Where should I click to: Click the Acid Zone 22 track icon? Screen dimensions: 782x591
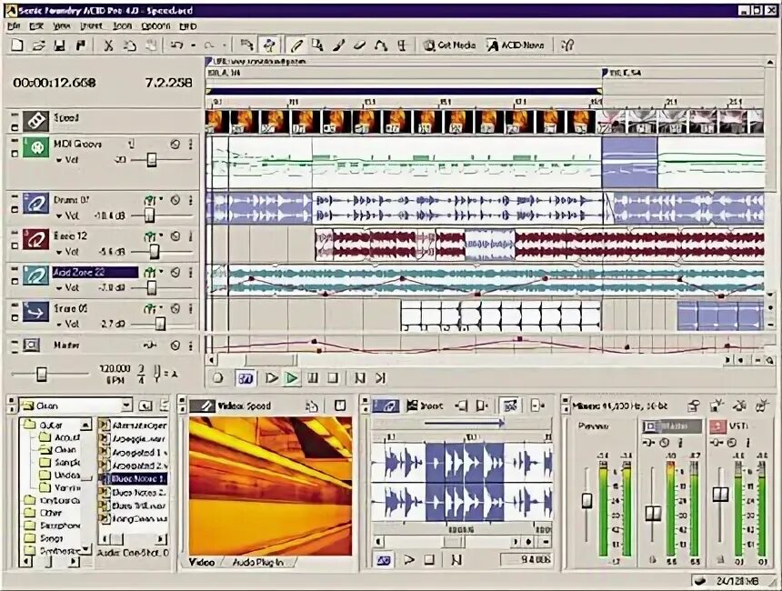(x=36, y=275)
